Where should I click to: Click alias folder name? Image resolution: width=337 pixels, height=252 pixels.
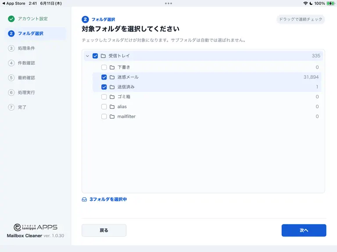click(x=122, y=107)
